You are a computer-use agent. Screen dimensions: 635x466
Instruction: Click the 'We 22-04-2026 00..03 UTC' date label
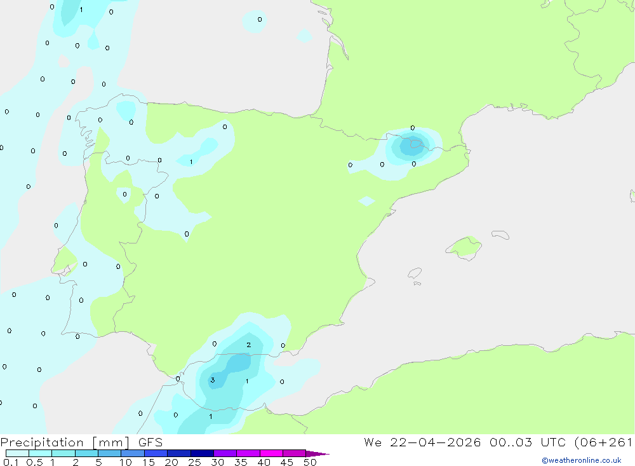[x=465, y=442]
